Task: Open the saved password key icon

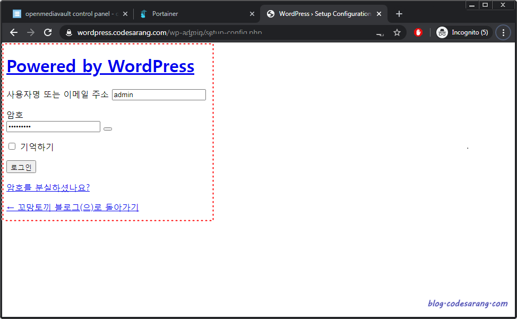Action: tap(380, 33)
